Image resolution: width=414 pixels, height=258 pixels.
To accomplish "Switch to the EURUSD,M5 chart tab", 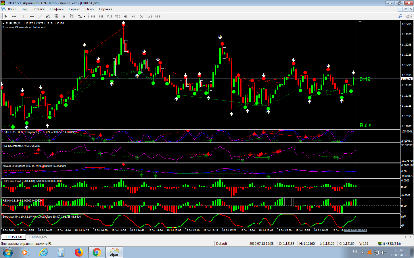I will tap(38, 237).
